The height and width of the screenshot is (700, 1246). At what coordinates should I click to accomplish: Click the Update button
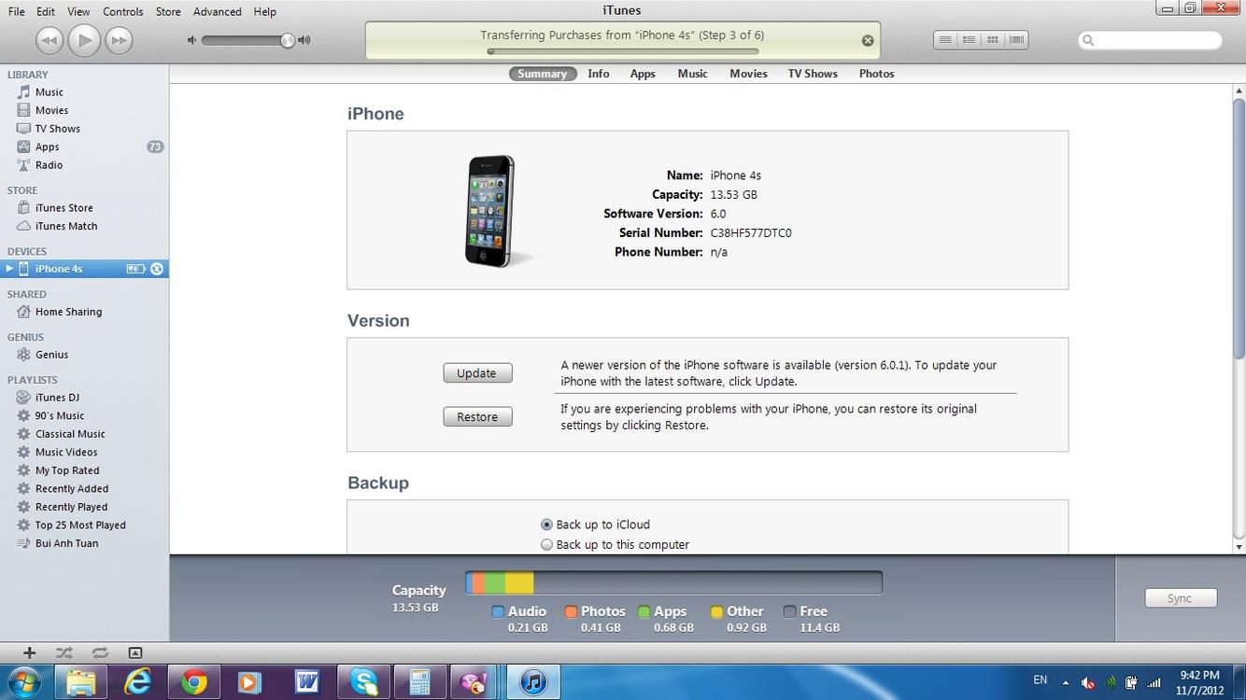coord(477,373)
